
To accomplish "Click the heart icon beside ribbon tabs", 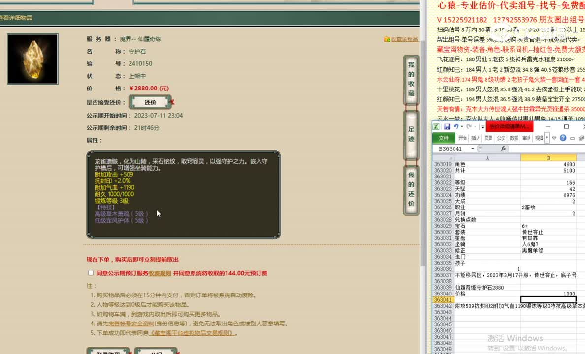I will coord(554,138).
